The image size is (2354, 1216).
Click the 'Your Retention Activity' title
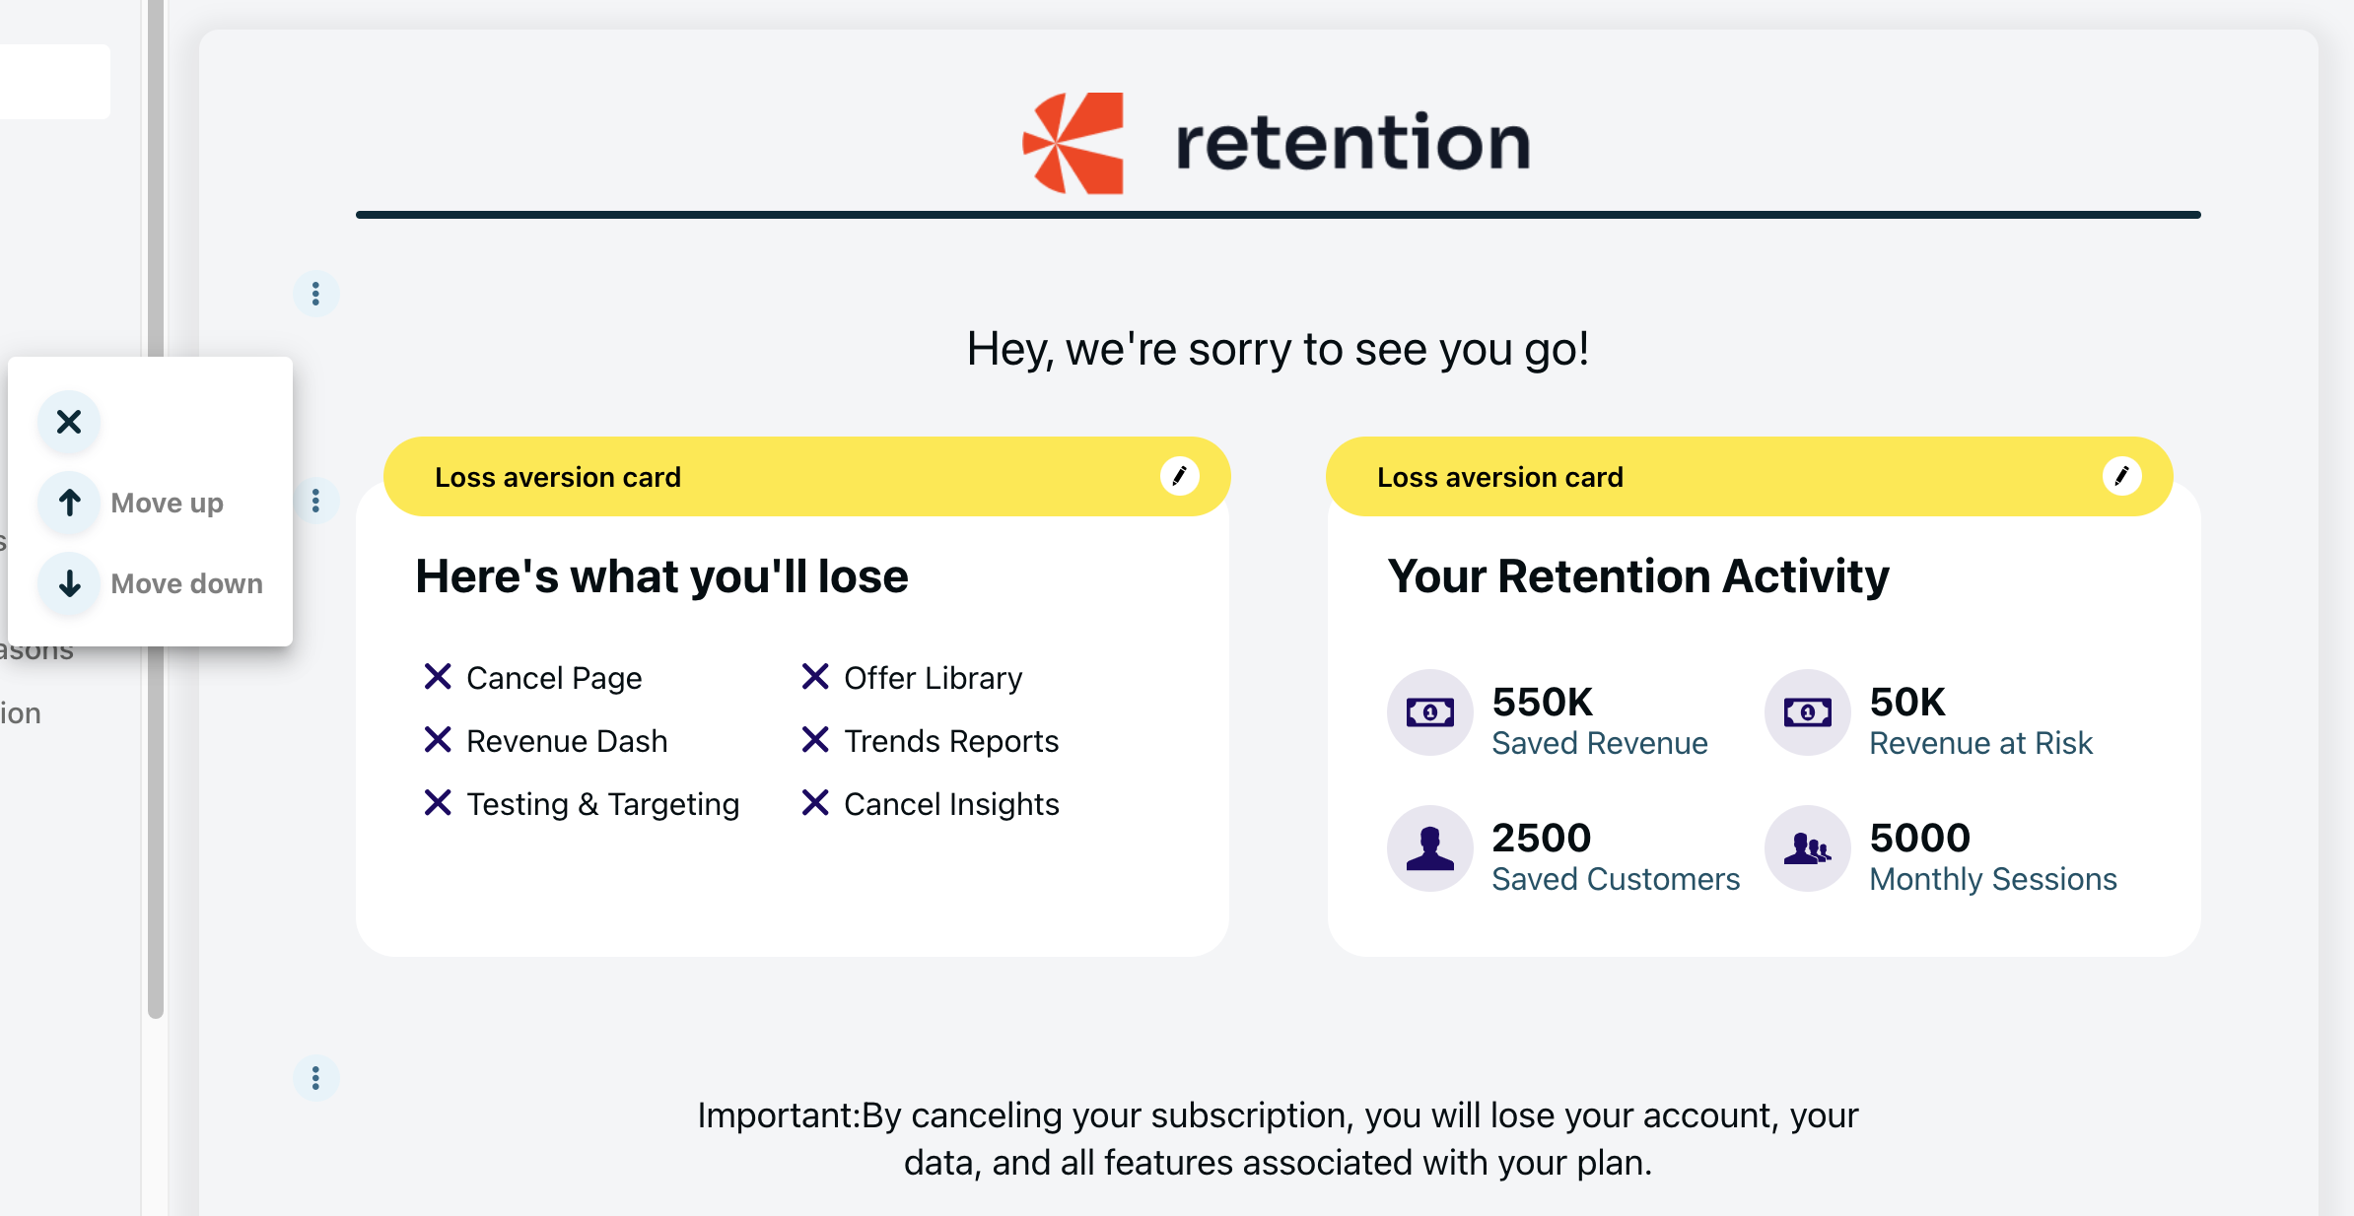pyautogui.click(x=1637, y=576)
